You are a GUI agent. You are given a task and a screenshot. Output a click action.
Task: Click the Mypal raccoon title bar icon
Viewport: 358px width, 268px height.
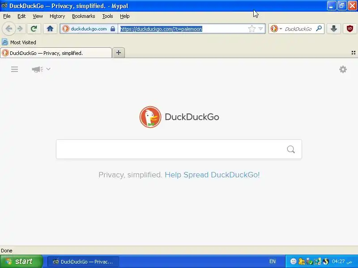click(x=4, y=5)
